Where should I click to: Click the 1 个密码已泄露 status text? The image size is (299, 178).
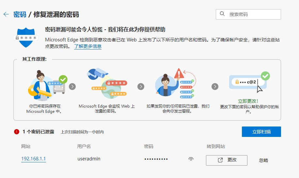point(38,132)
